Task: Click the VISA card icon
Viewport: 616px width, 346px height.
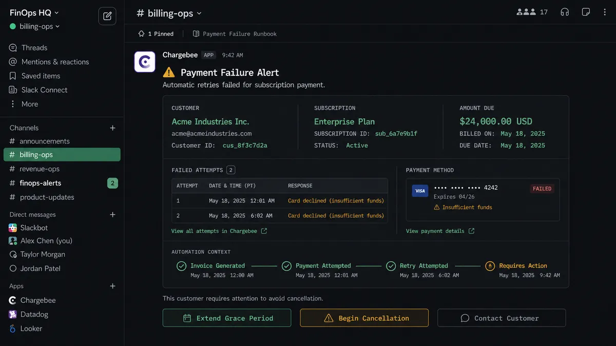Action: click(x=420, y=191)
